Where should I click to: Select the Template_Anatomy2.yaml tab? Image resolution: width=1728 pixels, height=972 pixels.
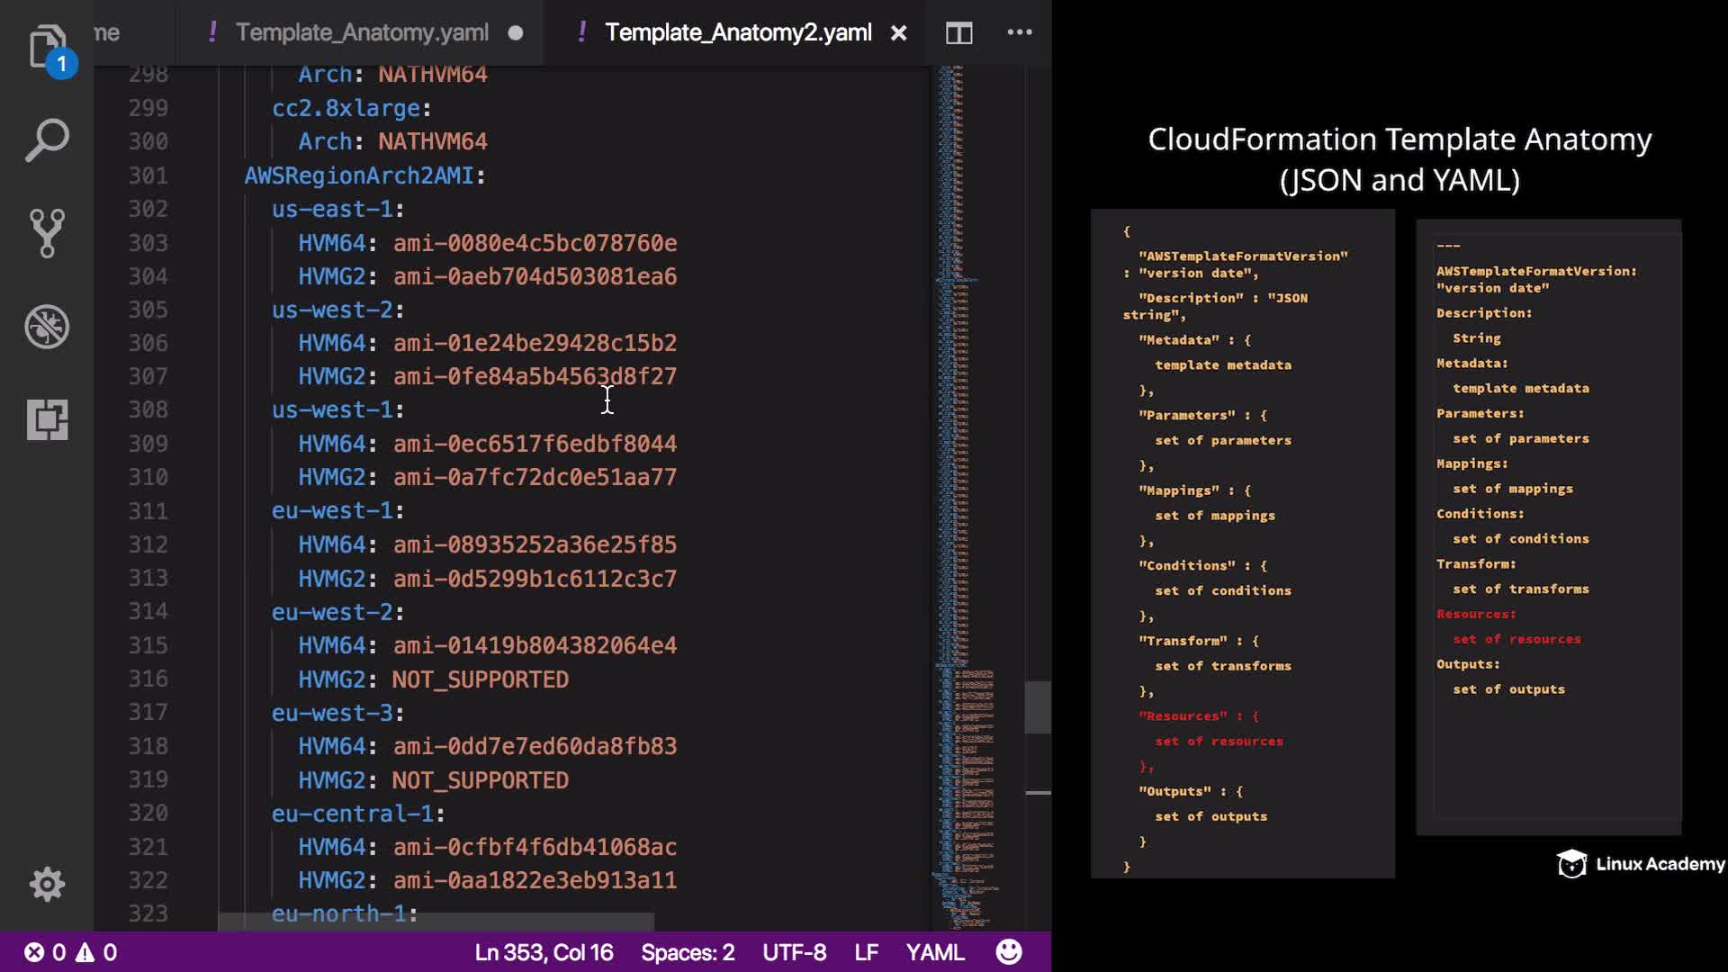(737, 33)
